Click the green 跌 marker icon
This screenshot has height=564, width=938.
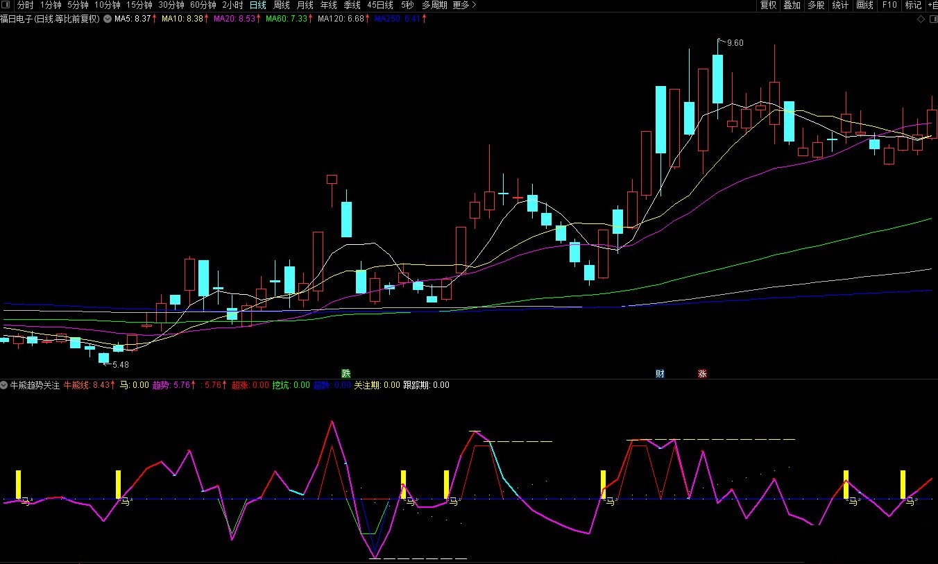pos(346,373)
